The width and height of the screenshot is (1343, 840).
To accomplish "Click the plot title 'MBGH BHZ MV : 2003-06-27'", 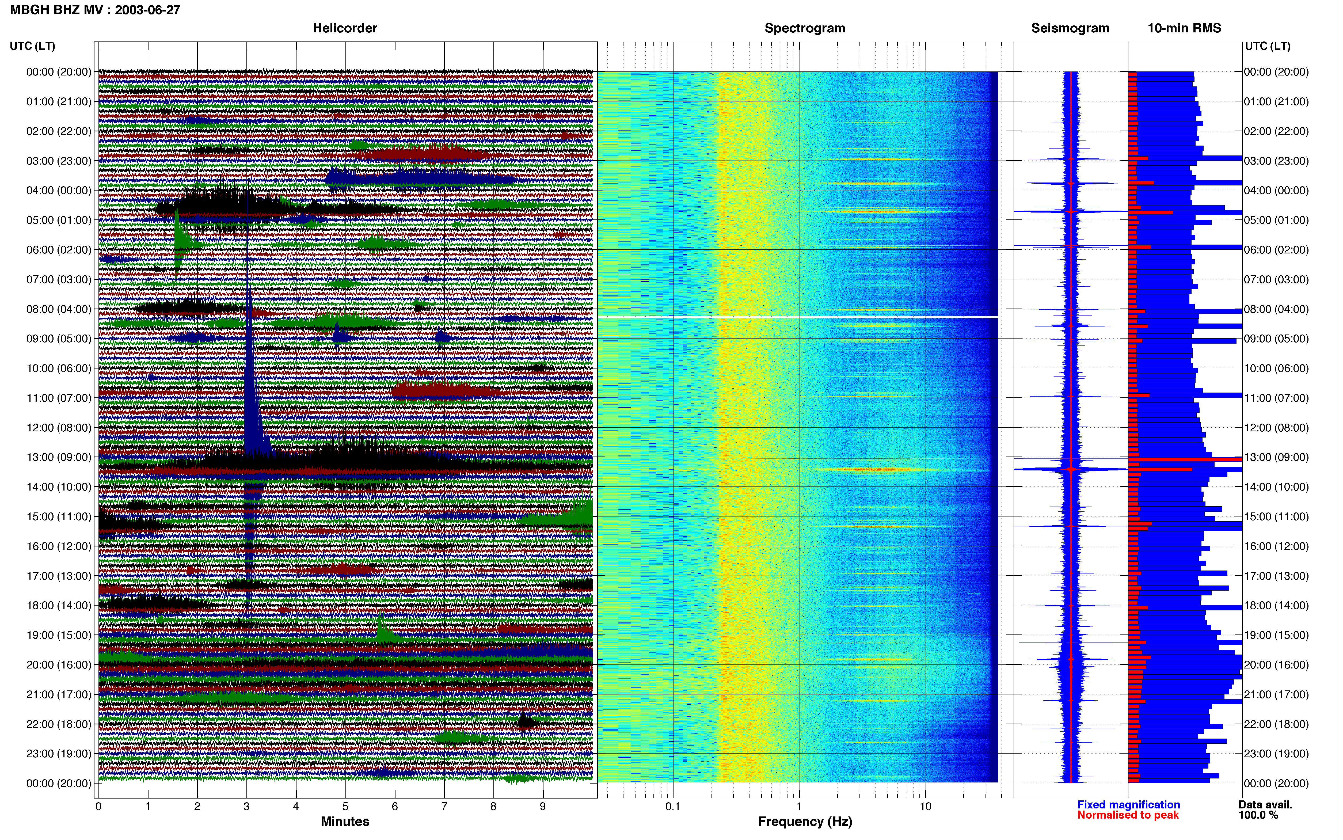I will click(x=95, y=10).
